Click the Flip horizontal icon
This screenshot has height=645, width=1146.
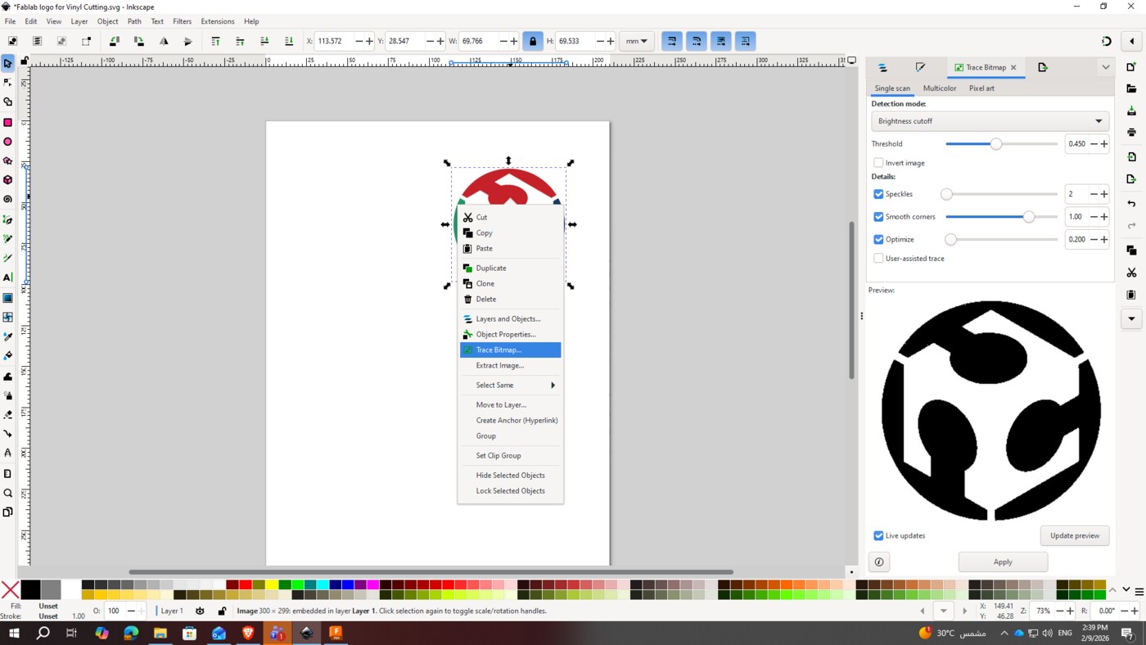(x=164, y=41)
